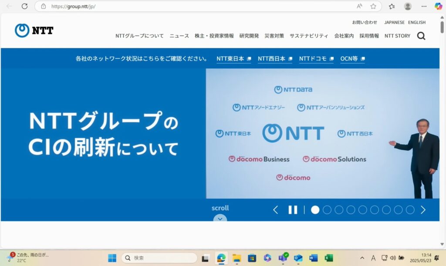Open the NTT東日本 network status link

(x=234, y=59)
